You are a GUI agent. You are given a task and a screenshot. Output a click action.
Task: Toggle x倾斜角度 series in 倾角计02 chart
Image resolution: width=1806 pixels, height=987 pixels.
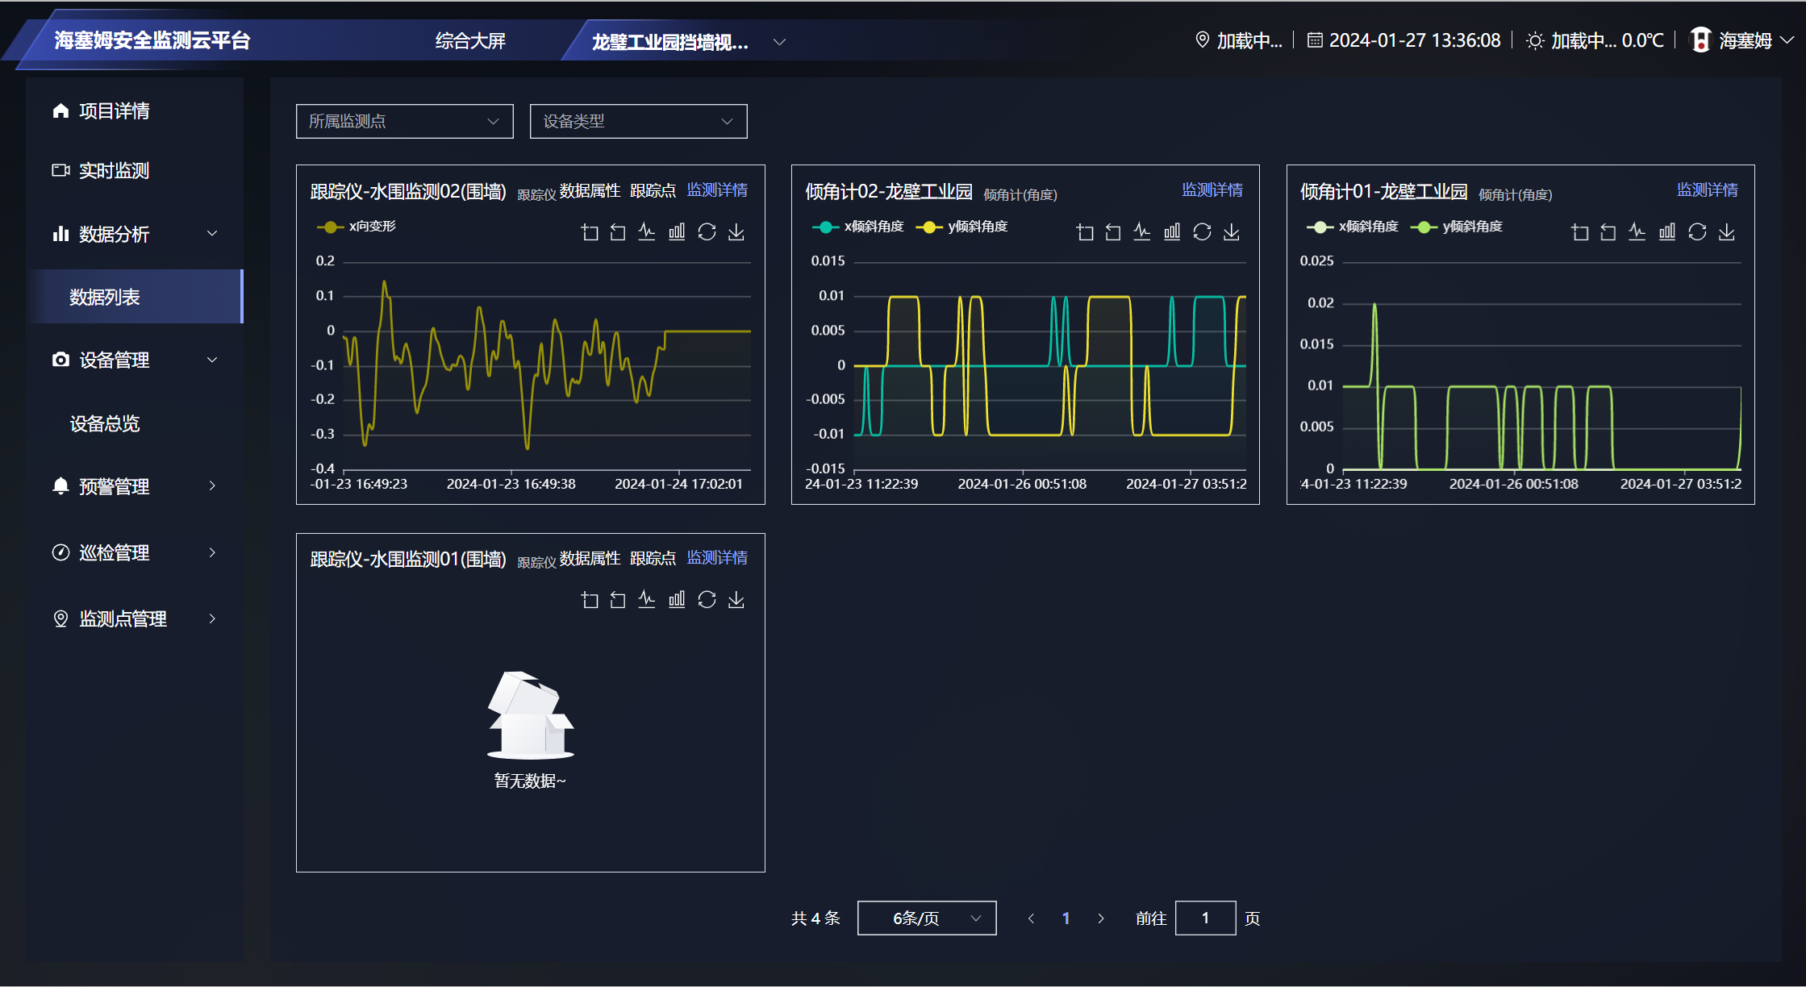(x=857, y=227)
